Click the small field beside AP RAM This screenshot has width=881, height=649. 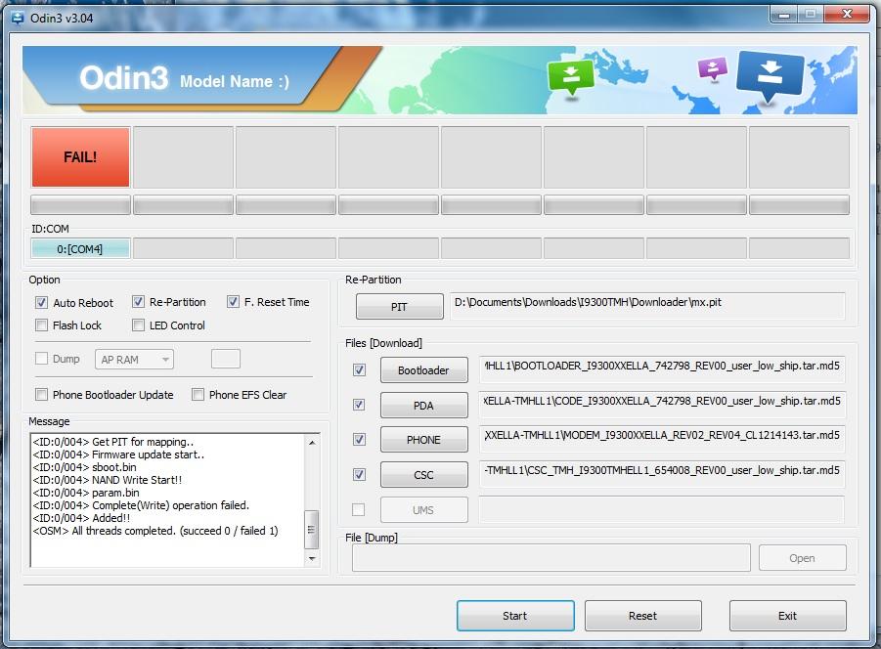(226, 359)
